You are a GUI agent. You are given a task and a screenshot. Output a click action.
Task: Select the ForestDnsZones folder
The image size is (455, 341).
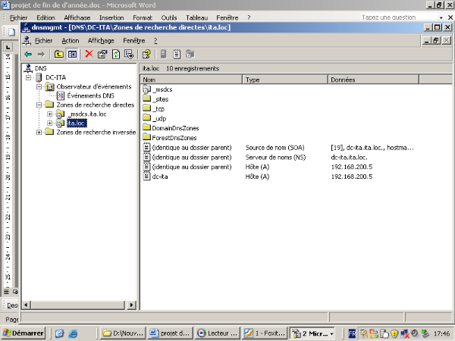(174, 137)
